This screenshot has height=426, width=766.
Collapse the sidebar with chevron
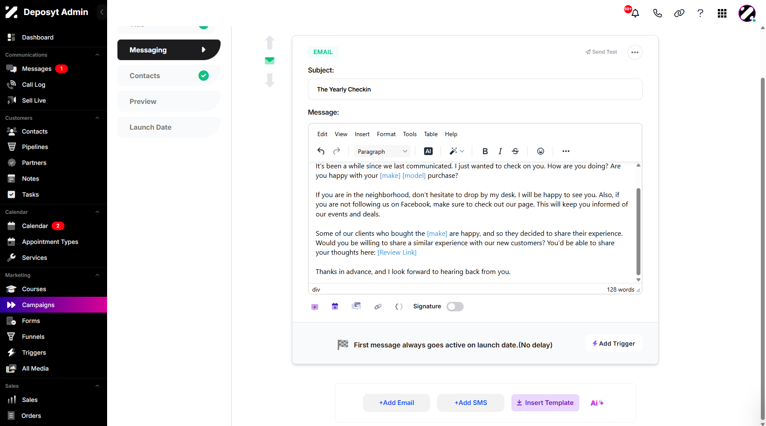(x=102, y=12)
